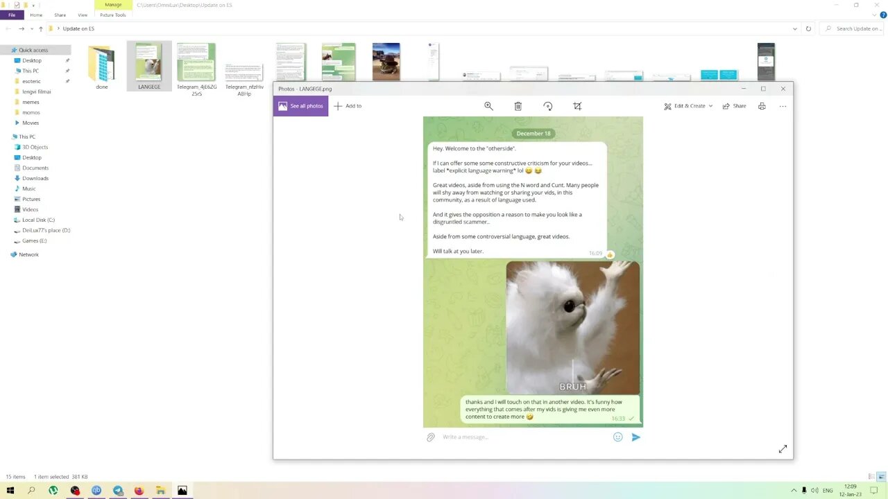Select Network in navigation pane

(28, 254)
